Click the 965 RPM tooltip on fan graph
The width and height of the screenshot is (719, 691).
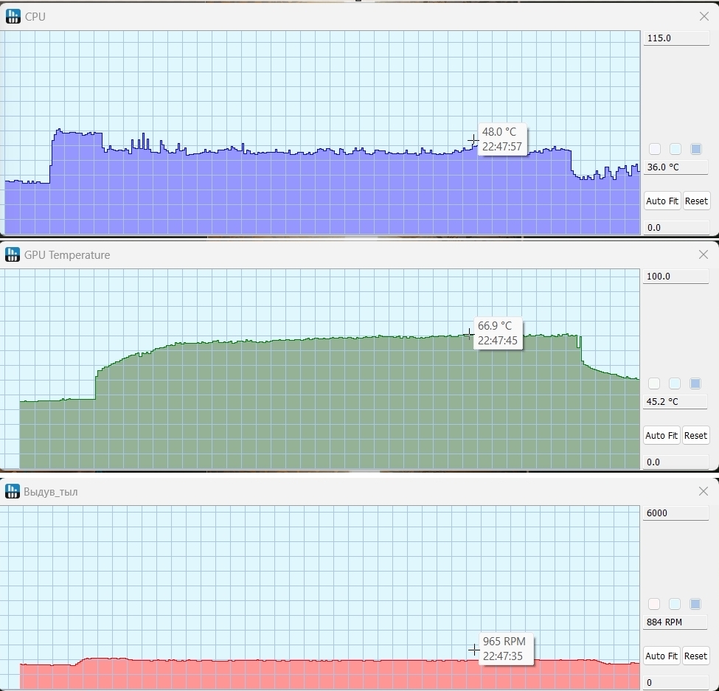pyautogui.click(x=504, y=649)
